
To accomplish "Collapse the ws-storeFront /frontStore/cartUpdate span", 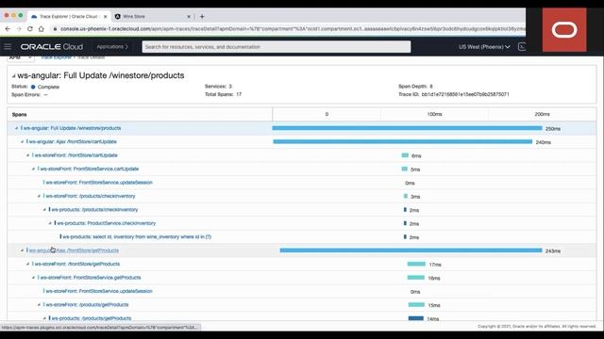I will click(27, 155).
